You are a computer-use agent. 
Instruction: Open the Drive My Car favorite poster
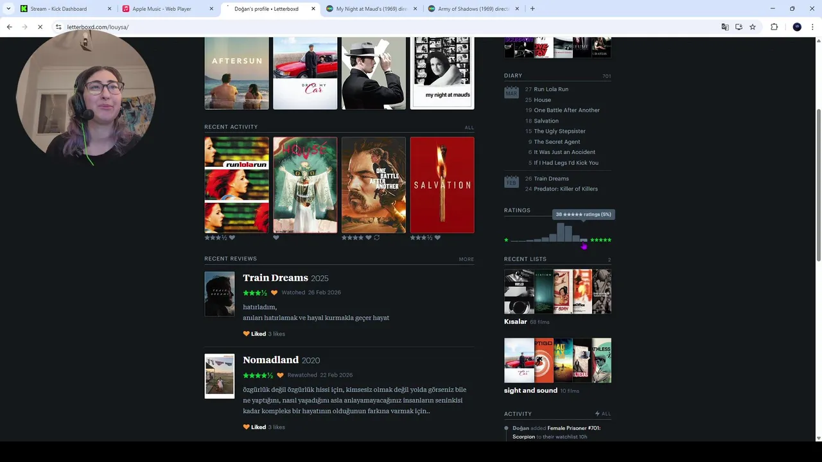coord(305,73)
